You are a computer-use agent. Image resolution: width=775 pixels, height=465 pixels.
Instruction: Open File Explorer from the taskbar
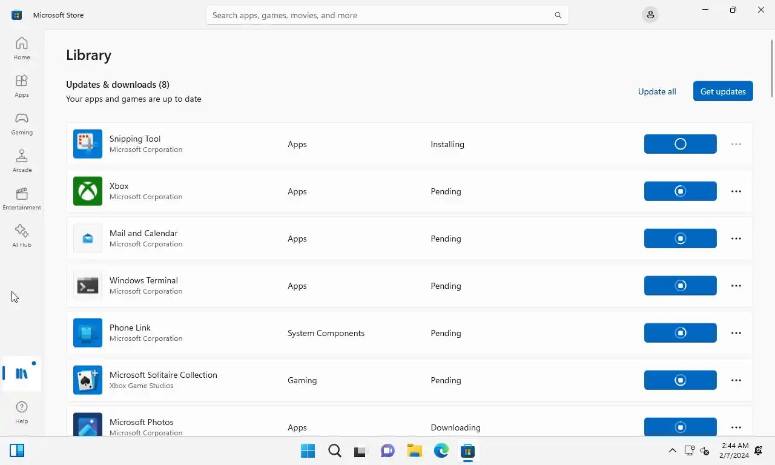[x=414, y=451]
